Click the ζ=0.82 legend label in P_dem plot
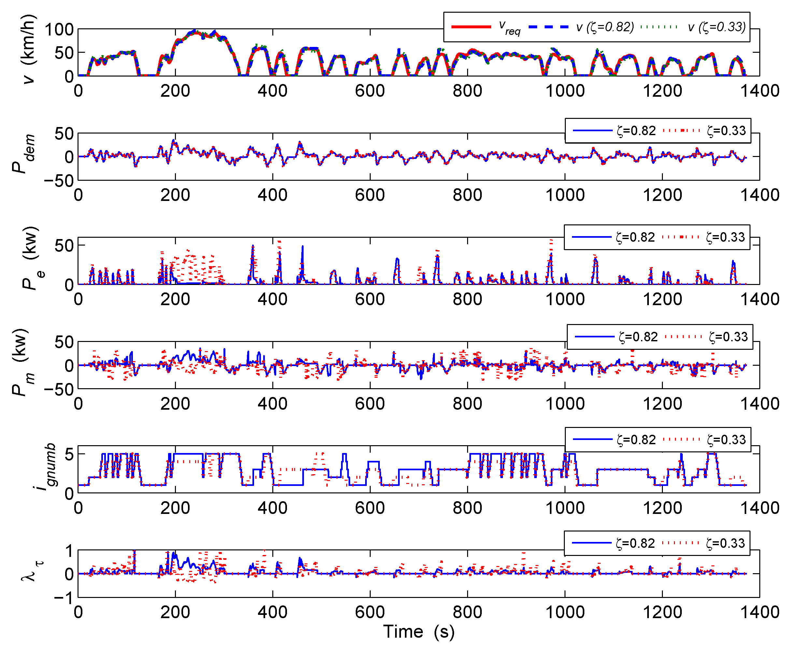Screen dimensions: 786x652 click(636, 131)
